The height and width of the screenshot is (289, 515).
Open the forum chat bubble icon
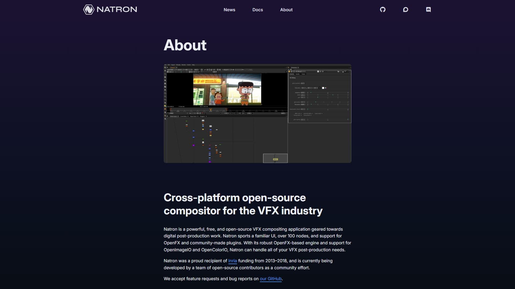(x=406, y=10)
